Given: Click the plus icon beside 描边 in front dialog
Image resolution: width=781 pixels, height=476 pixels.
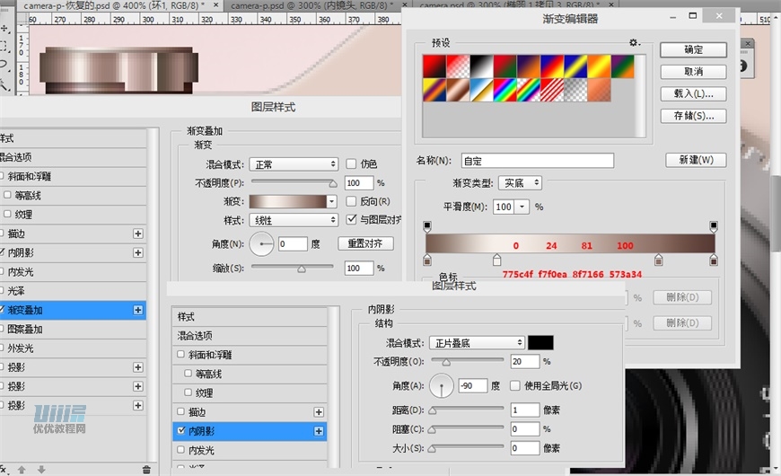Looking at the screenshot, I should point(319,412).
